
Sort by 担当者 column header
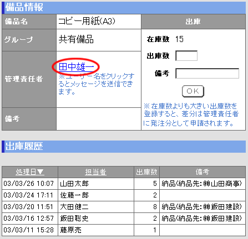coord(96,172)
